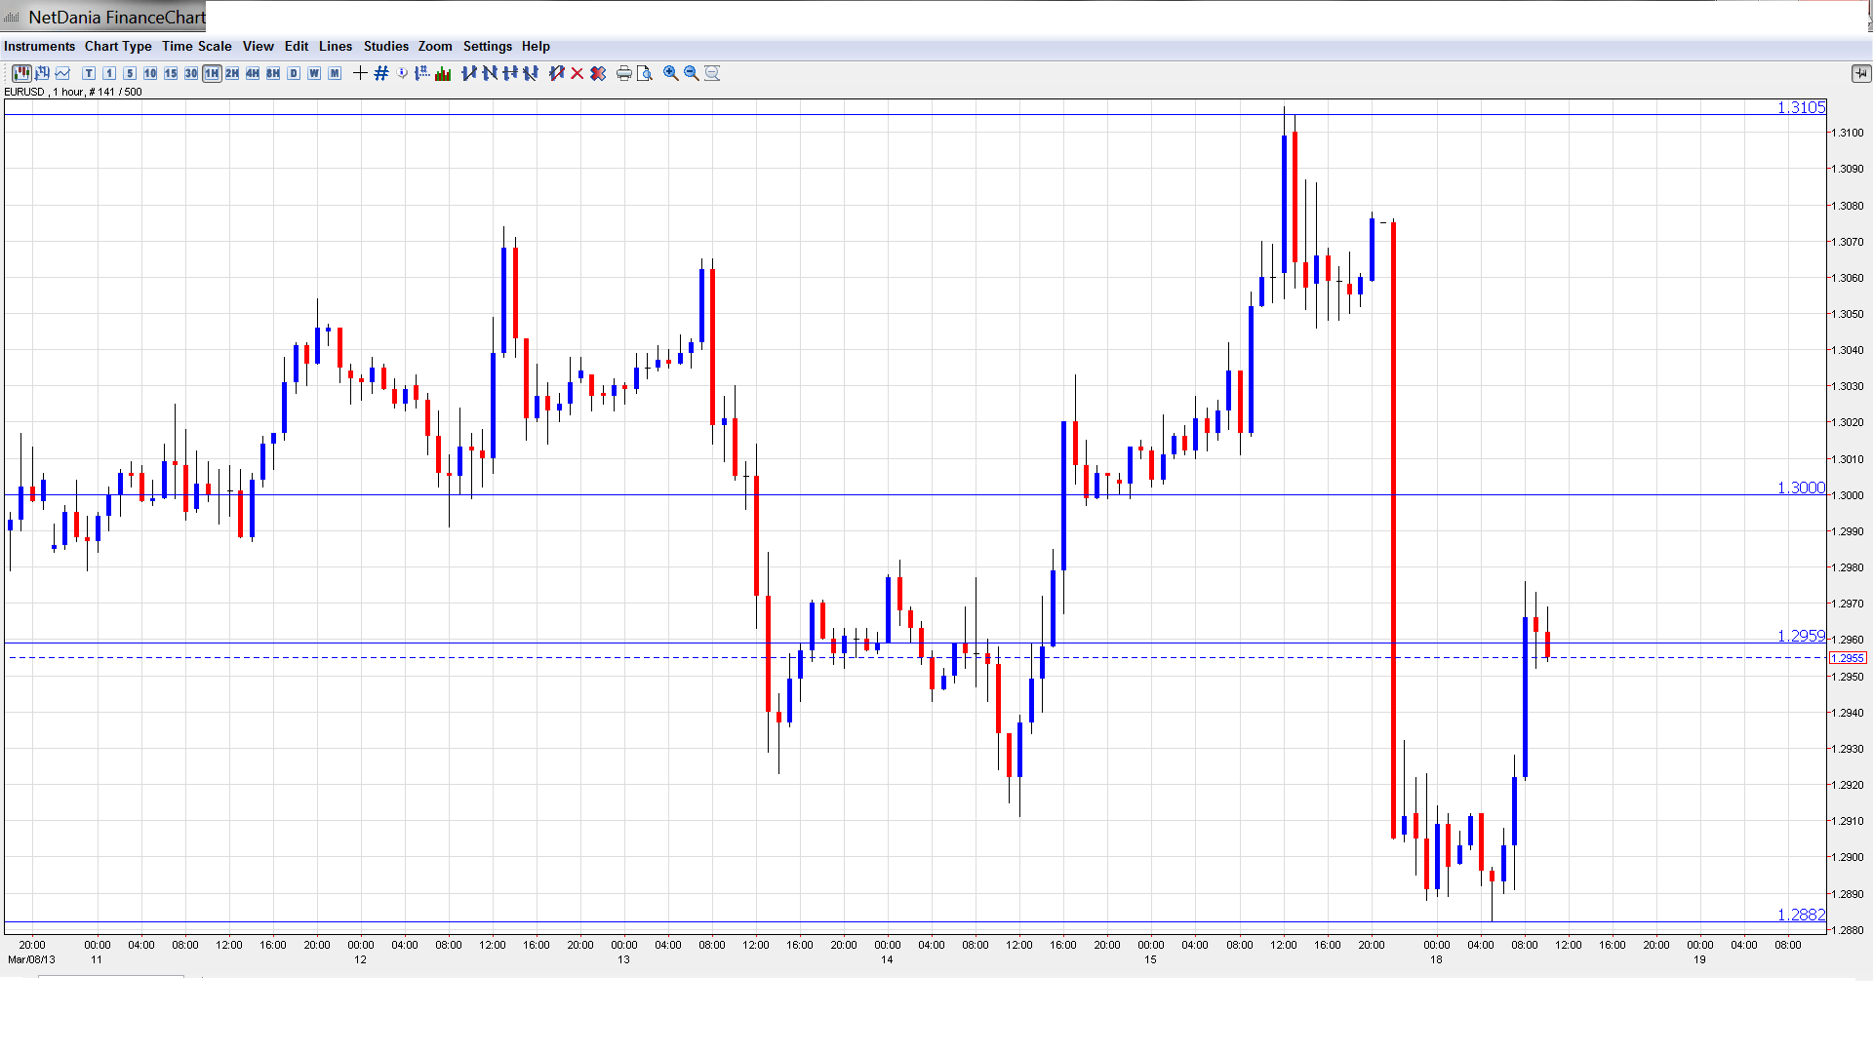Toggle the grid hash icon
Image resolution: width=1873 pixels, height=1053 pixels.
pos(381,73)
